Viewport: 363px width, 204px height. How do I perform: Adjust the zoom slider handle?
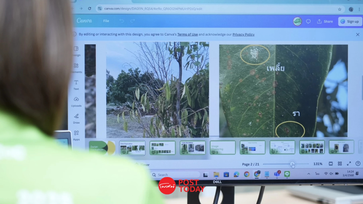pos(292,164)
